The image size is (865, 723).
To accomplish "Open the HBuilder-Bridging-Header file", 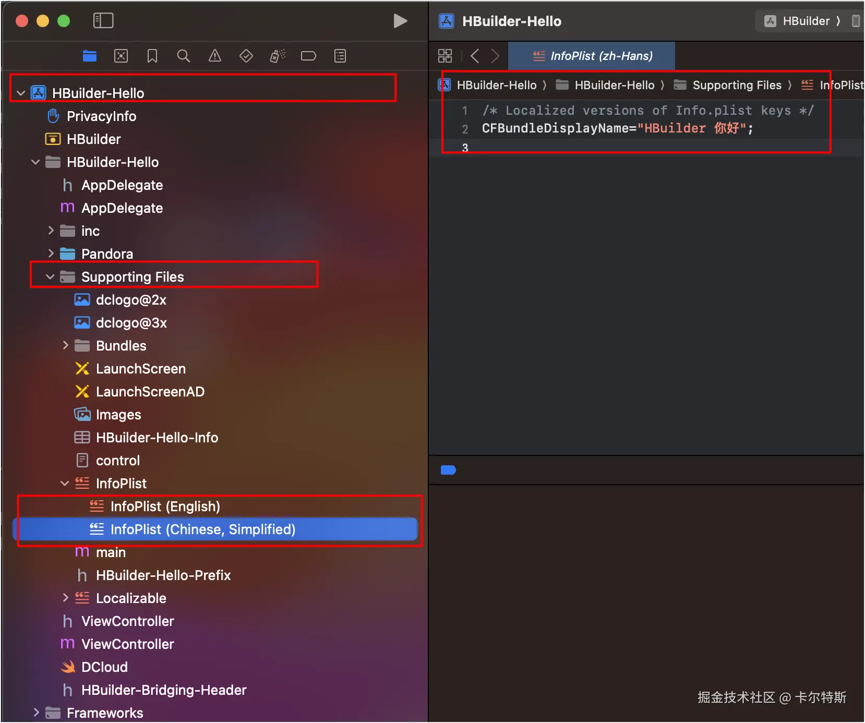I will pyautogui.click(x=164, y=690).
